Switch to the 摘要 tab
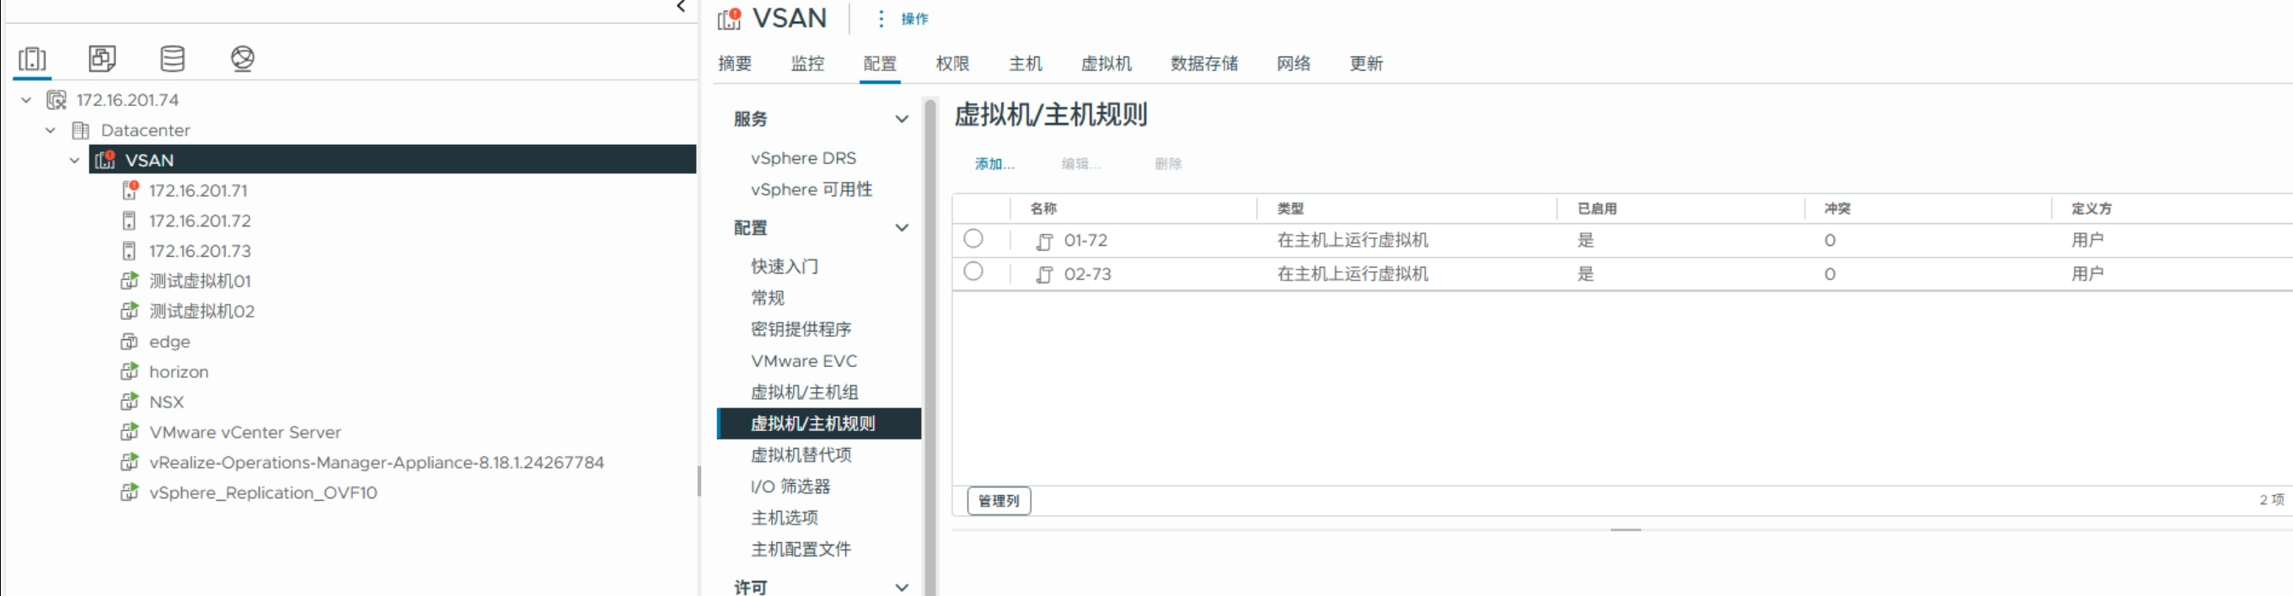This screenshot has width=2293, height=596. pos(735,63)
